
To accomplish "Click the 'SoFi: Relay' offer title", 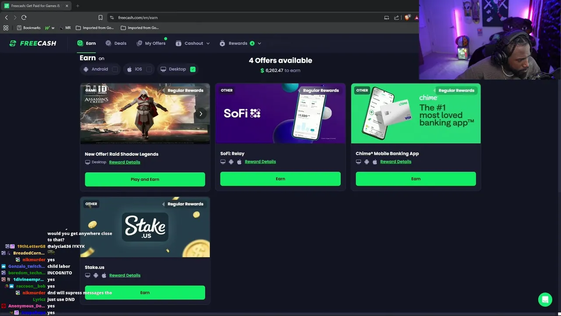I will [x=232, y=154].
